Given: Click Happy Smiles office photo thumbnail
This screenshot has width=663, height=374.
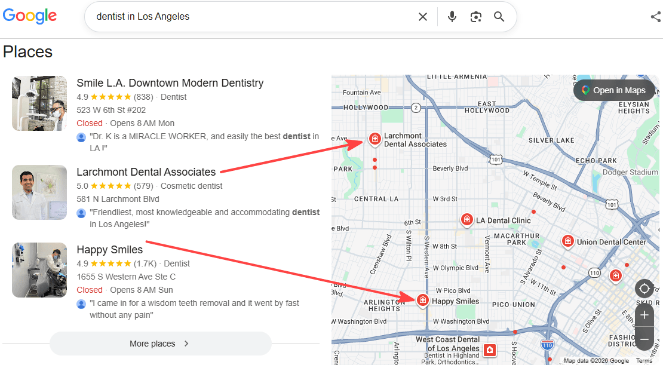Looking at the screenshot, I should coord(39,270).
